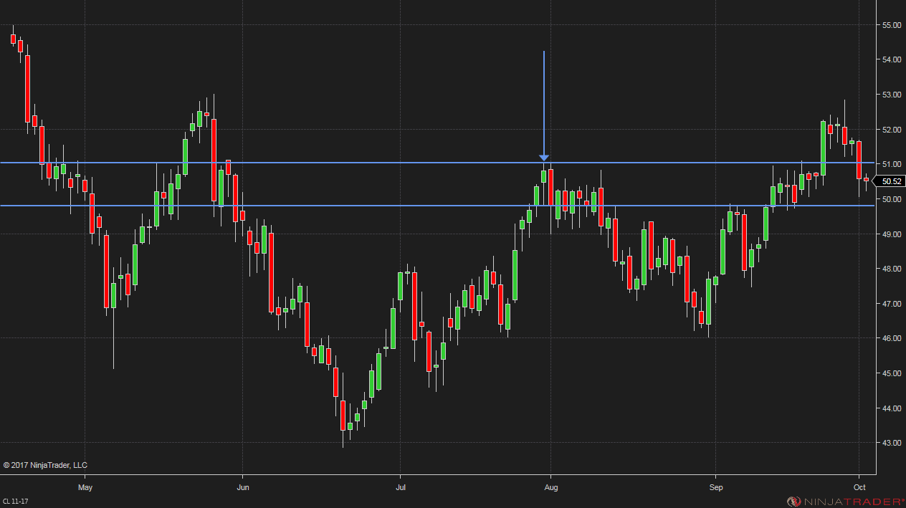This screenshot has width=906, height=508.
Task: Click the Jul label on time axis
Action: tap(401, 487)
